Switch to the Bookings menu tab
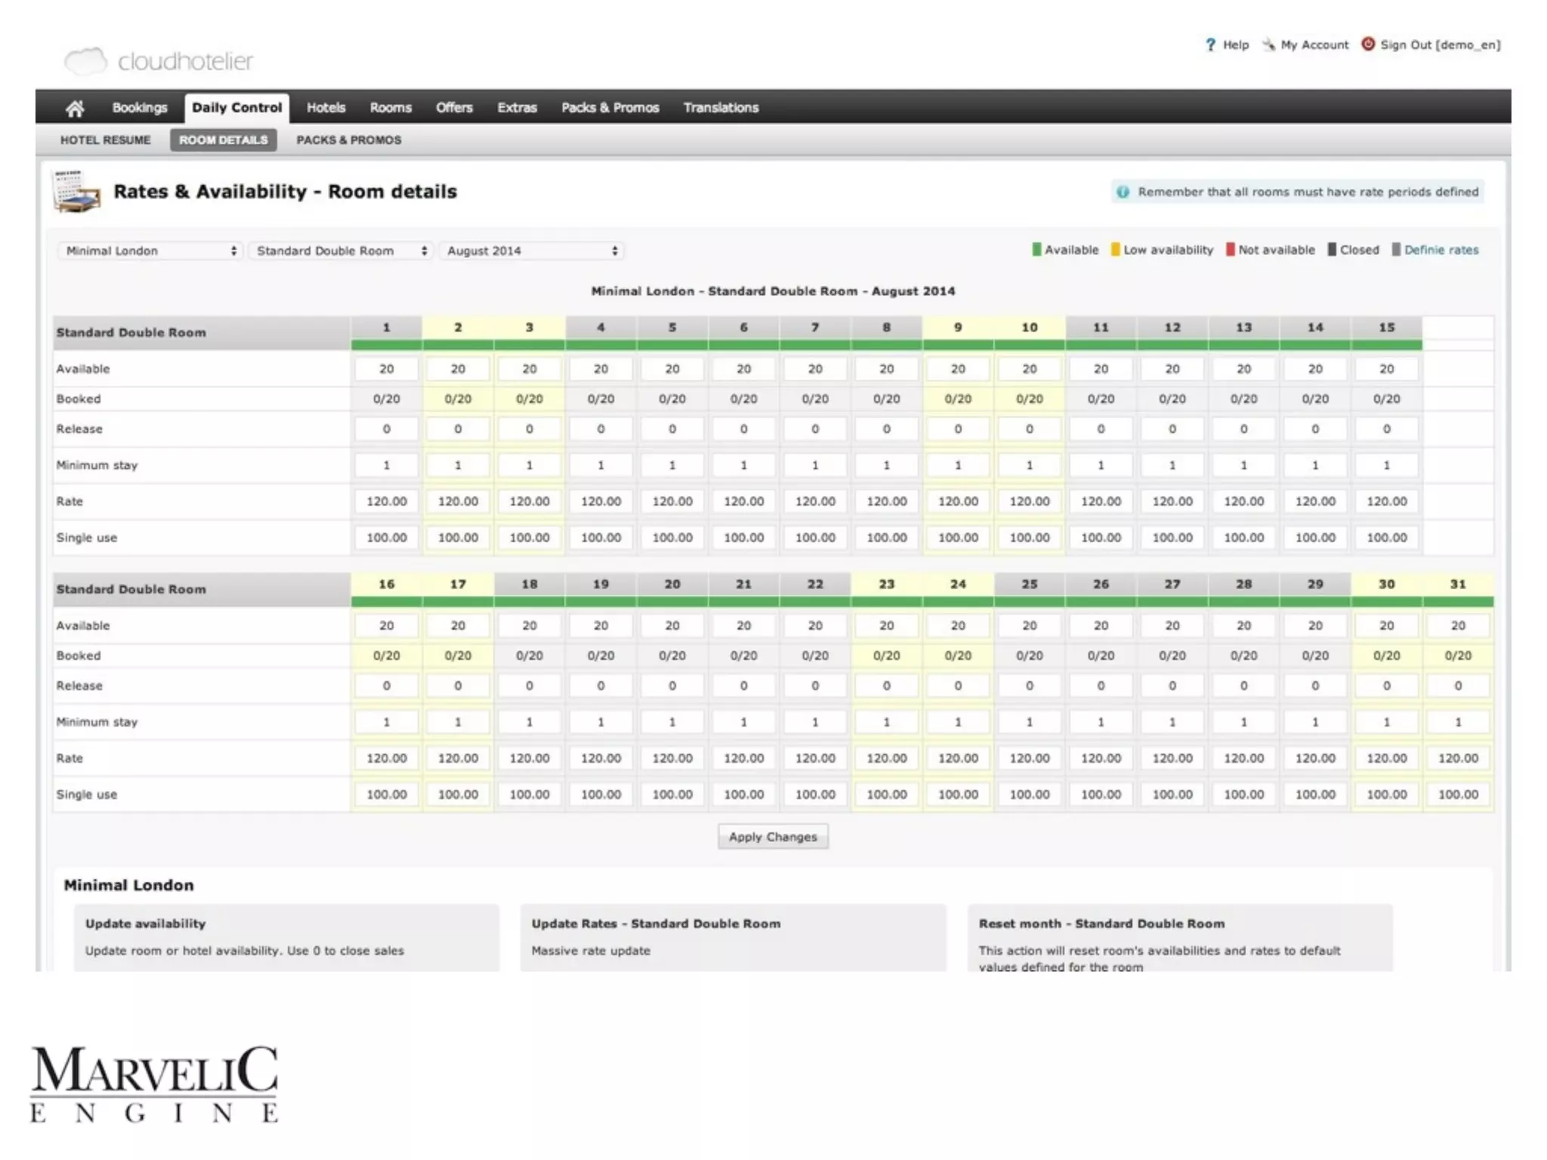 coord(139,108)
